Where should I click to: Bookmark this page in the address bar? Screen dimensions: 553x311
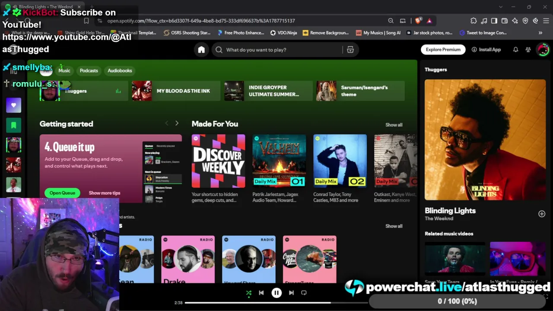click(x=86, y=21)
